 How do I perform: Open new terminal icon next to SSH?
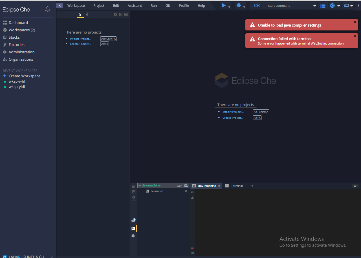[x=186, y=186]
